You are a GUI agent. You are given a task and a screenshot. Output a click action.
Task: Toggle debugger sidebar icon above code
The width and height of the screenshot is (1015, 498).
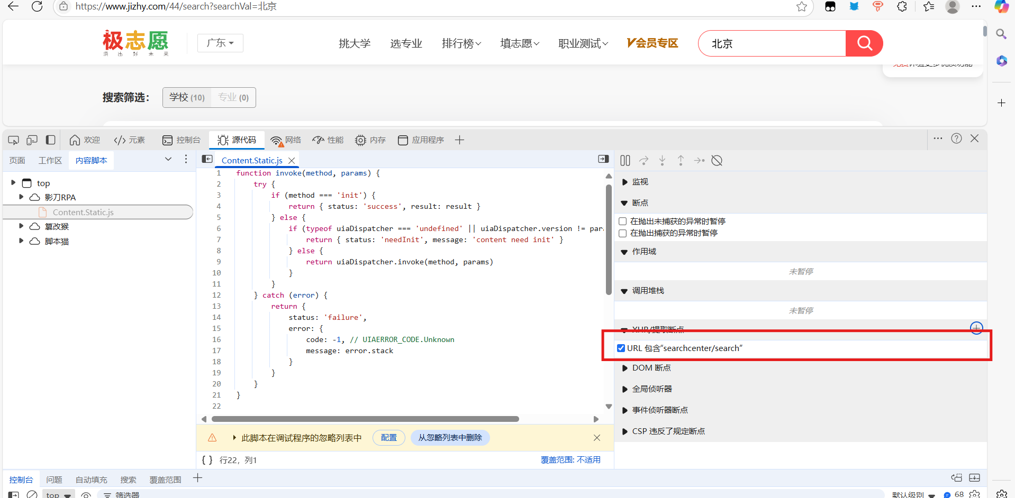click(x=603, y=159)
